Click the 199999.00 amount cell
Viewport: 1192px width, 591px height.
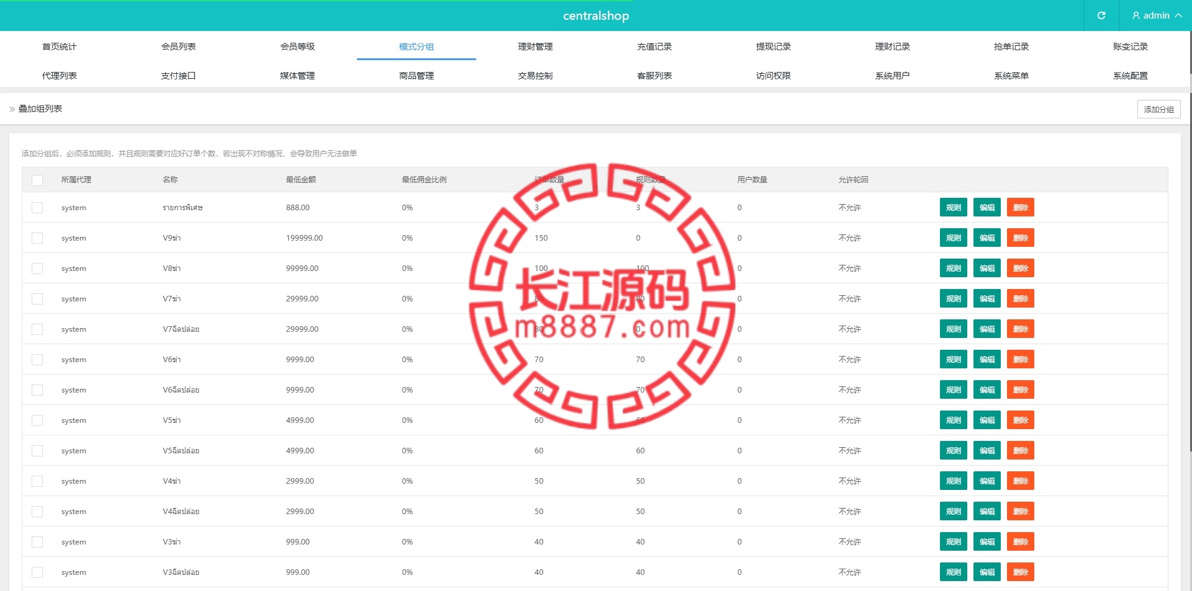pos(304,238)
